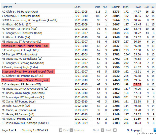The width and height of the screenshot is (156, 135).
Task: Click the Previous page arrow icon
Action: coord(71,130)
